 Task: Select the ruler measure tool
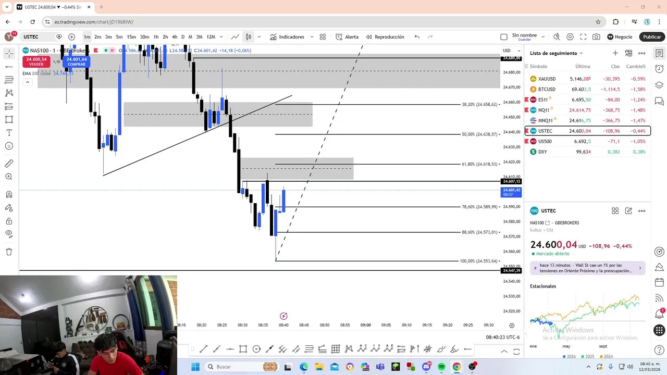pos(9,164)
